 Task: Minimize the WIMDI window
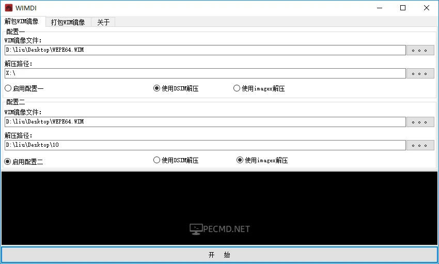point(380,8)
